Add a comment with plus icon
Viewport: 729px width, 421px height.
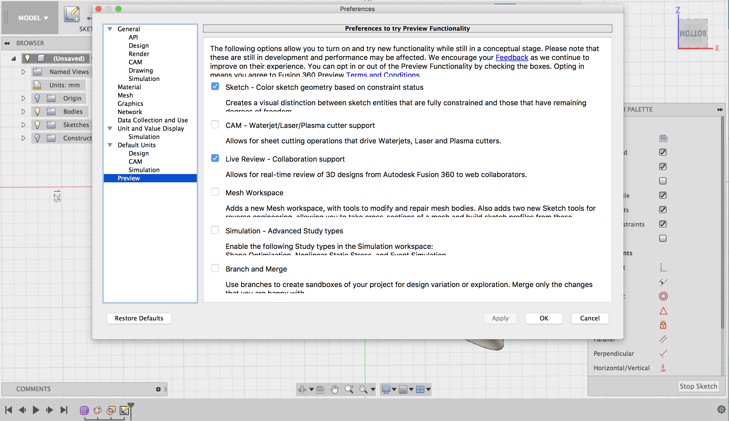(158, 389)
